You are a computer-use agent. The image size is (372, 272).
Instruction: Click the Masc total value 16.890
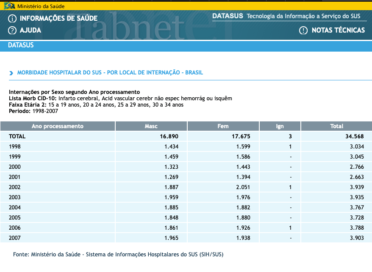click(169, 137)
